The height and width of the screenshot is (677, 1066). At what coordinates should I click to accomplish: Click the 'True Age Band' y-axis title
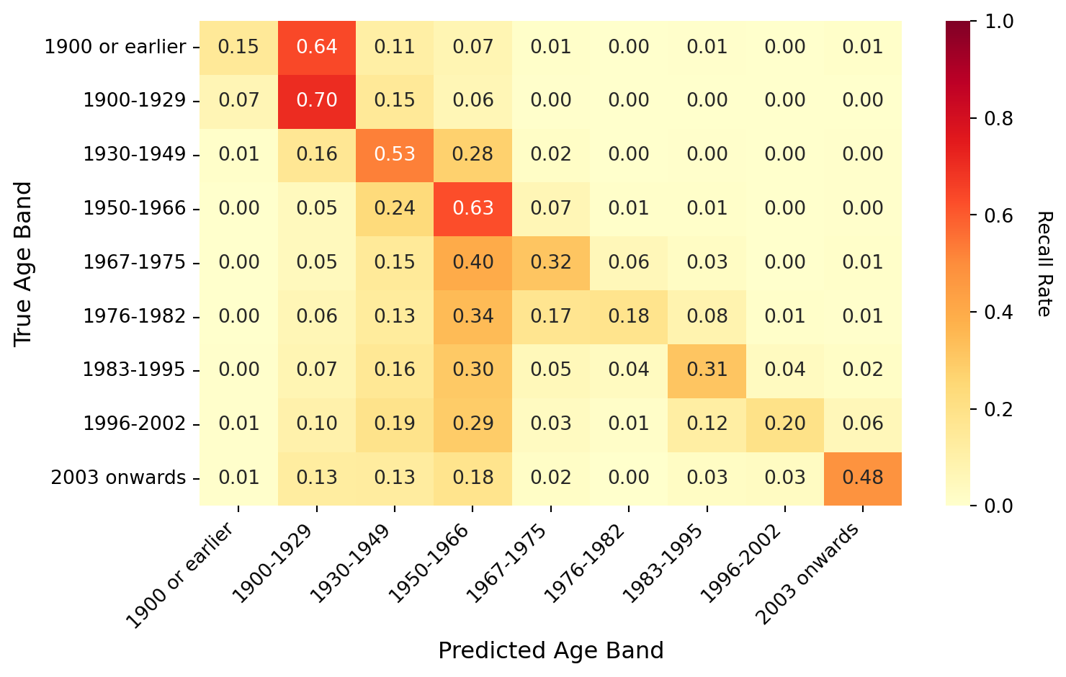point(23,264)
